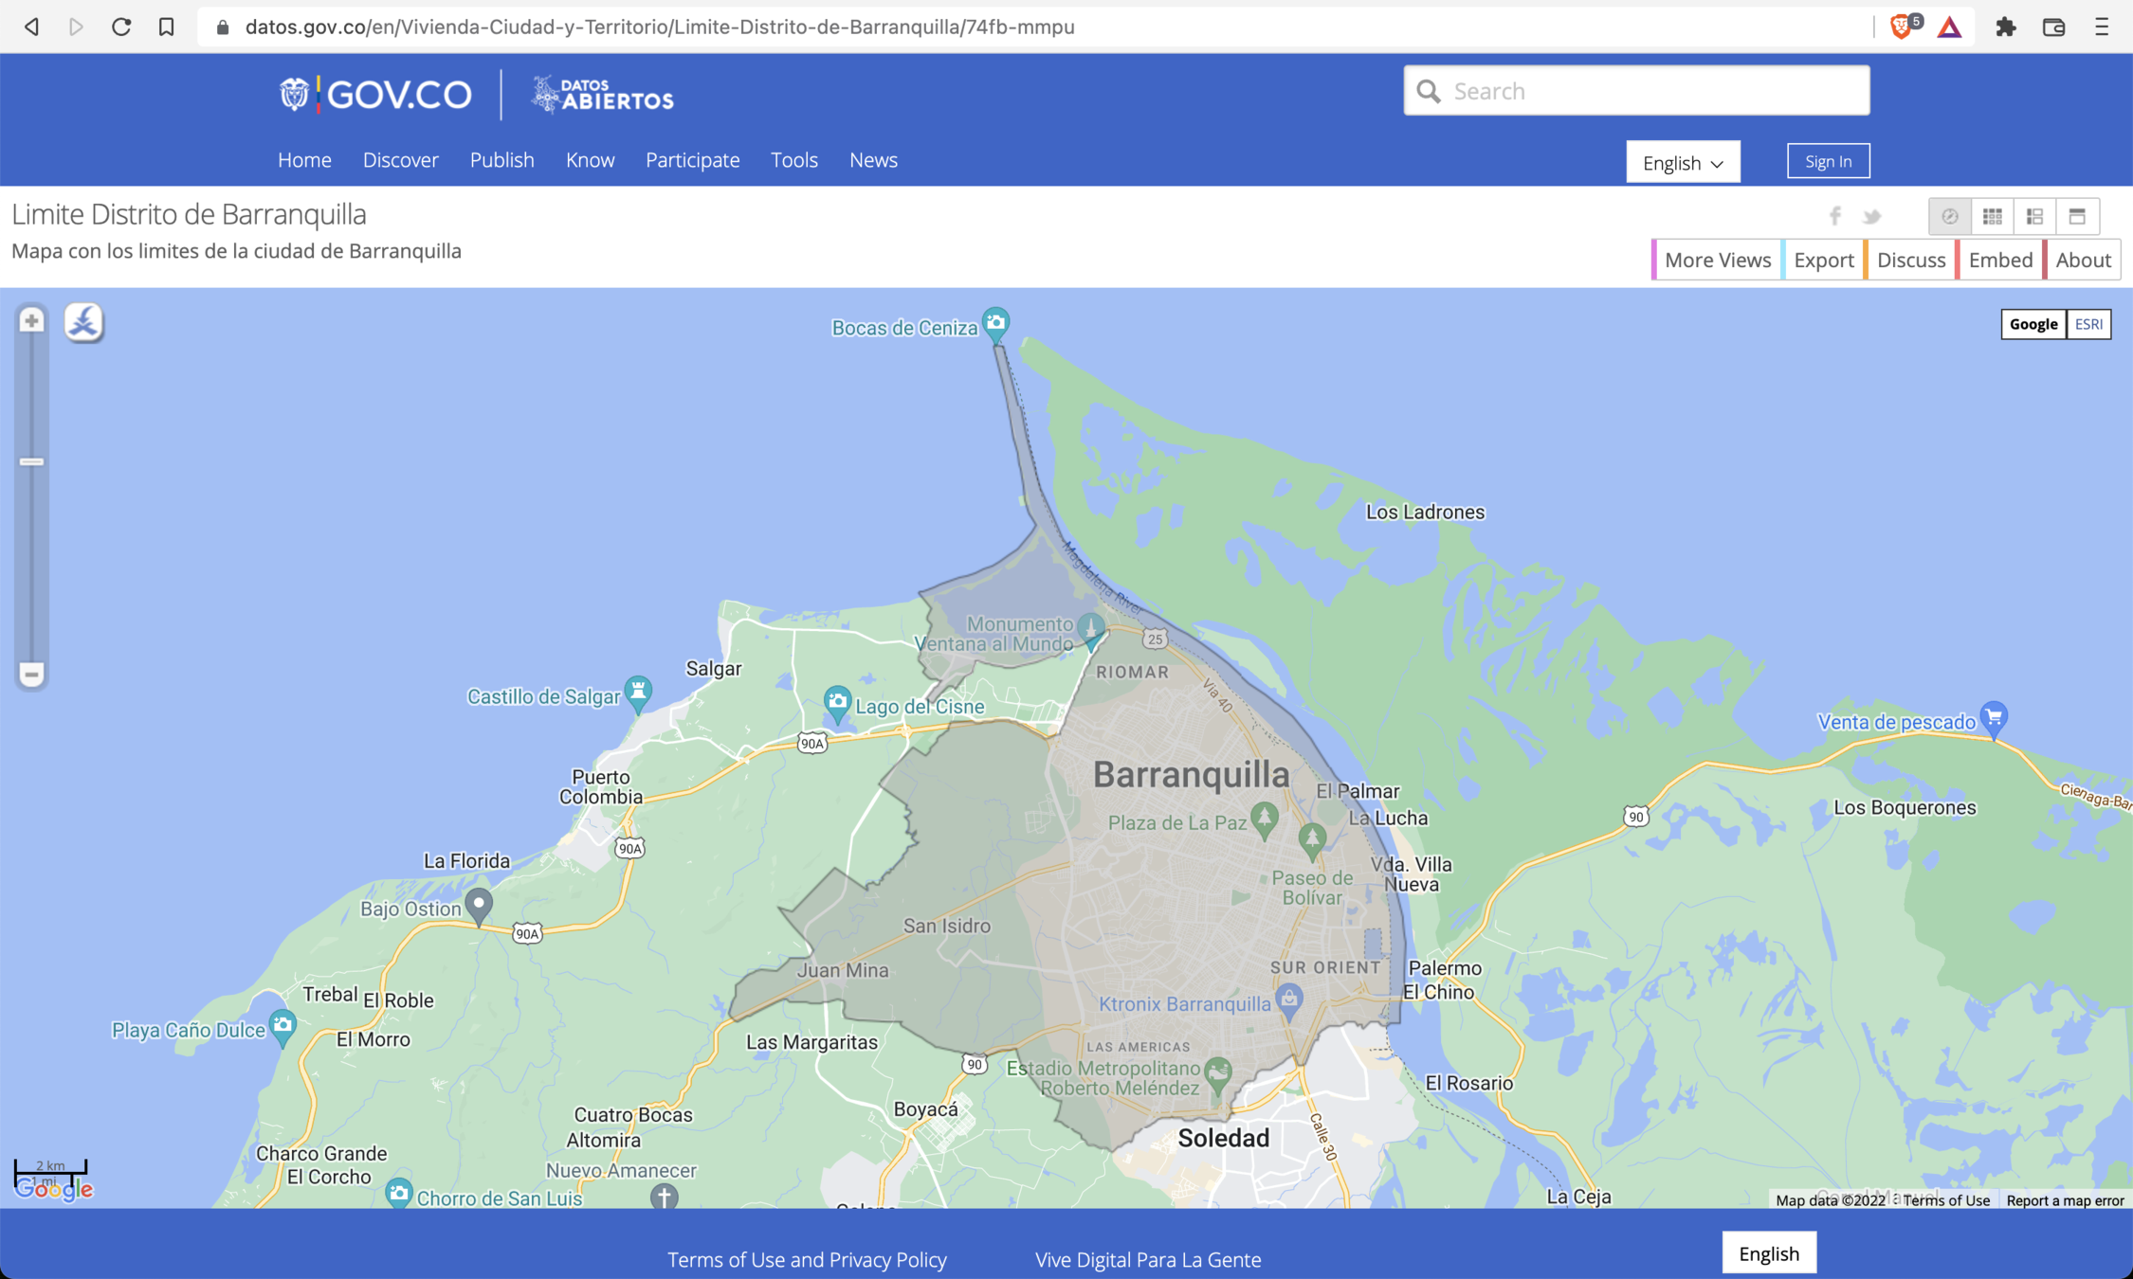Open the Discover menu item
Viewport: 2133px width, 1279px height.
[400, 160]
